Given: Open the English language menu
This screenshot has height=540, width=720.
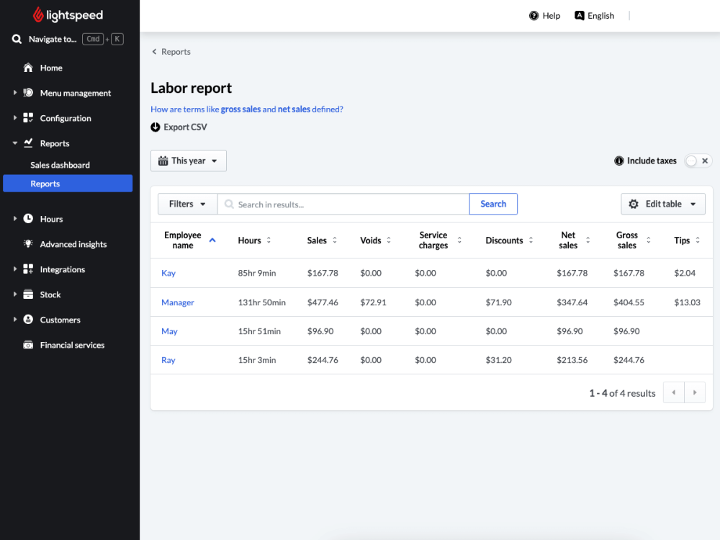Looking at the screenshot, I should pyautogui.click(x=595, y=15).
